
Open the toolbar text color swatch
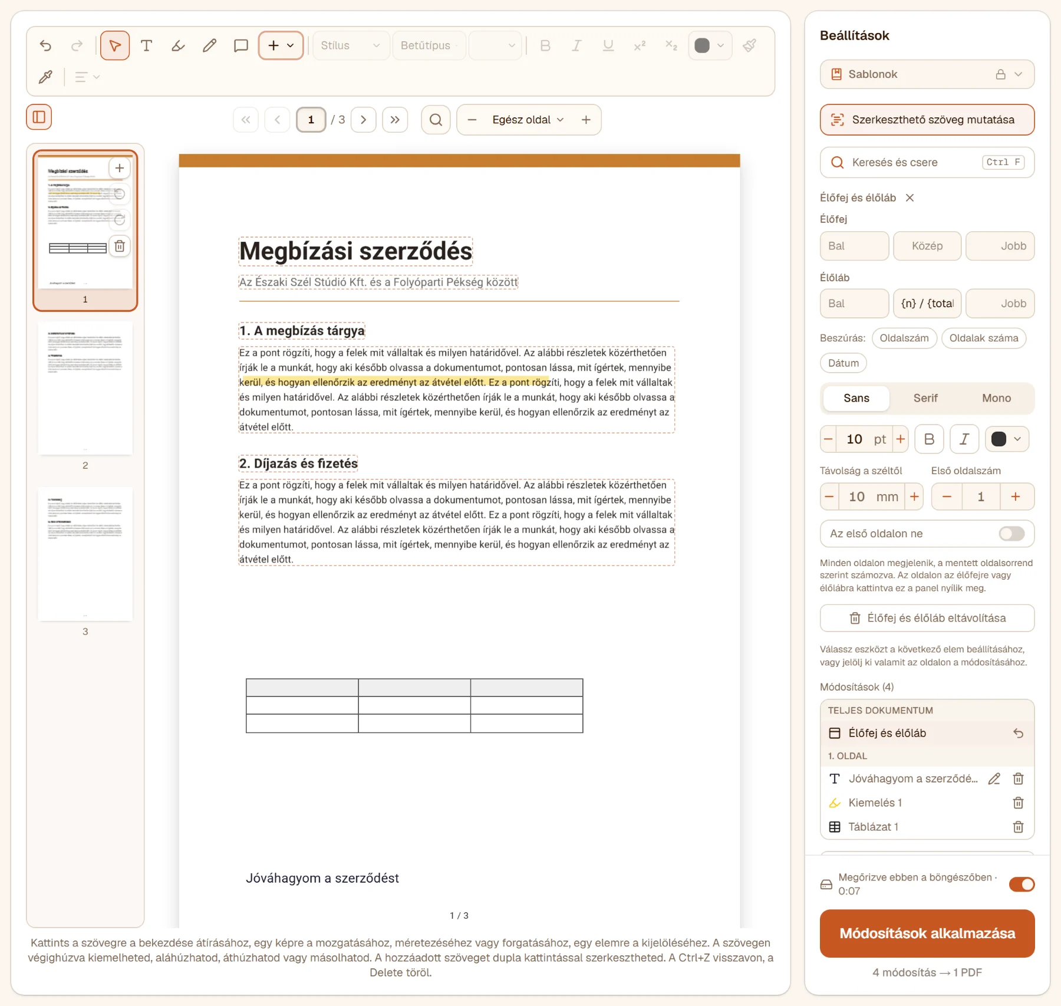[x=710, y=45]
